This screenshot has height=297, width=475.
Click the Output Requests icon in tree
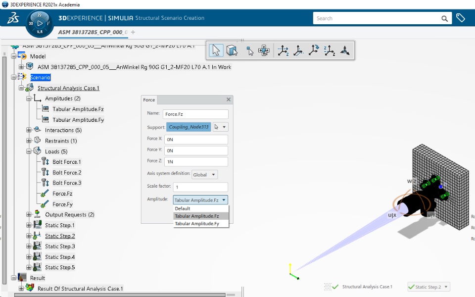click(x=37, y=214)
